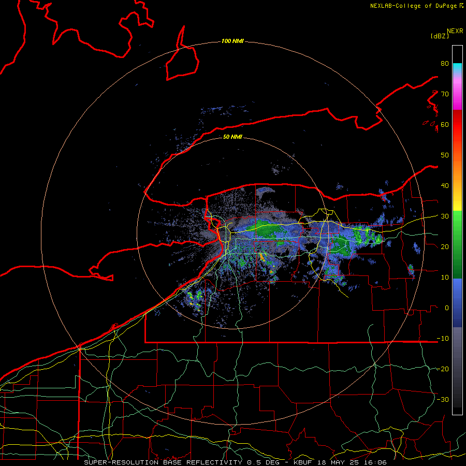Click the NEXR label above the color scale
The image size is (466, 466).
(x=455, y=31)
